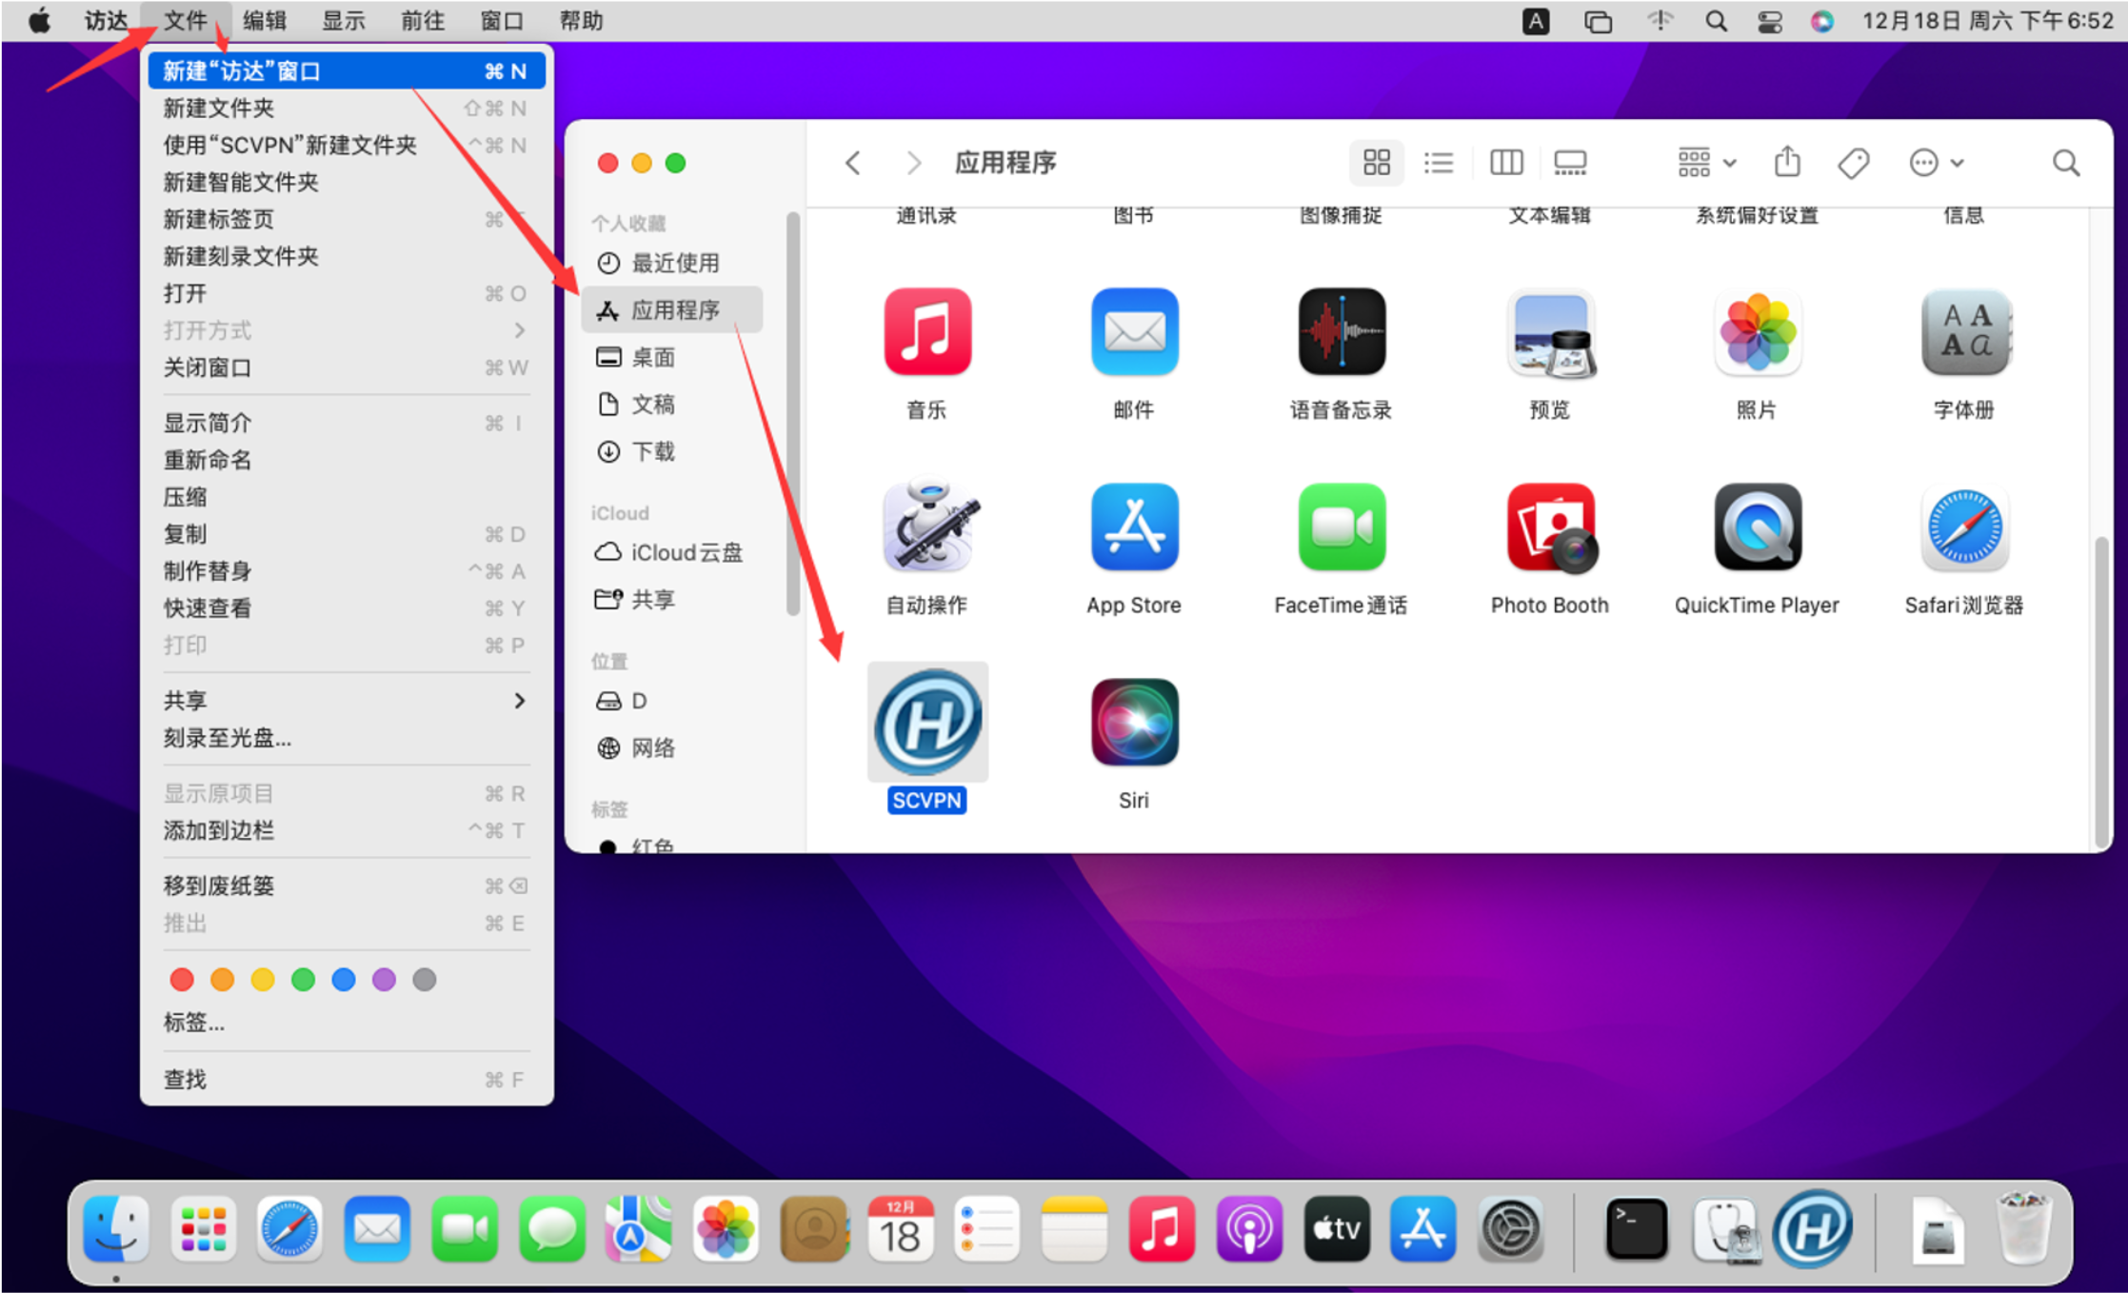Viewport: 2128px width, 1293px height.
Task: Switch Finder to icon view
Action: pyautogui.click(x=1376, y=163)
